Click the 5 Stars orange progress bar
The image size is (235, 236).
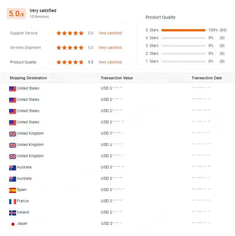183,30
